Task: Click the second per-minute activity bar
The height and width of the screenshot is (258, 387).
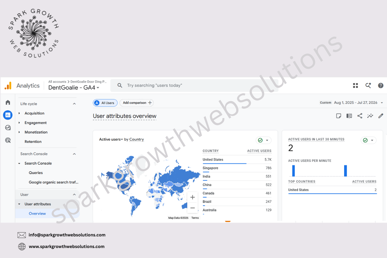Action: (345, 171)
